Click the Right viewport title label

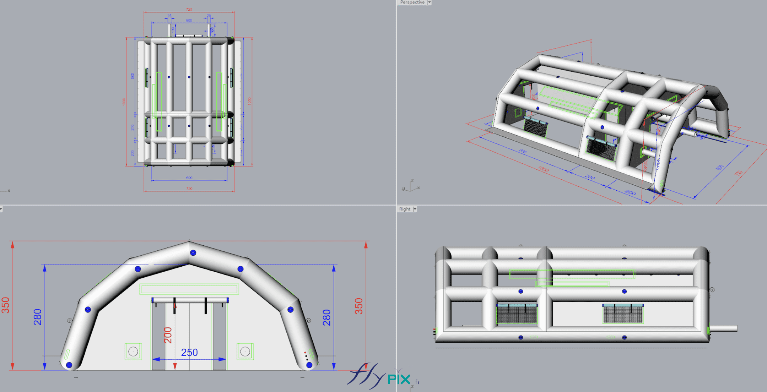[x=405, y=209]
